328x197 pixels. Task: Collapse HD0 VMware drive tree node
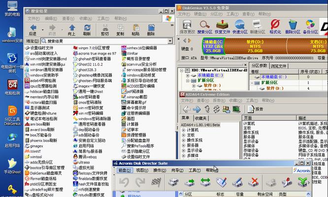[182, 70]
